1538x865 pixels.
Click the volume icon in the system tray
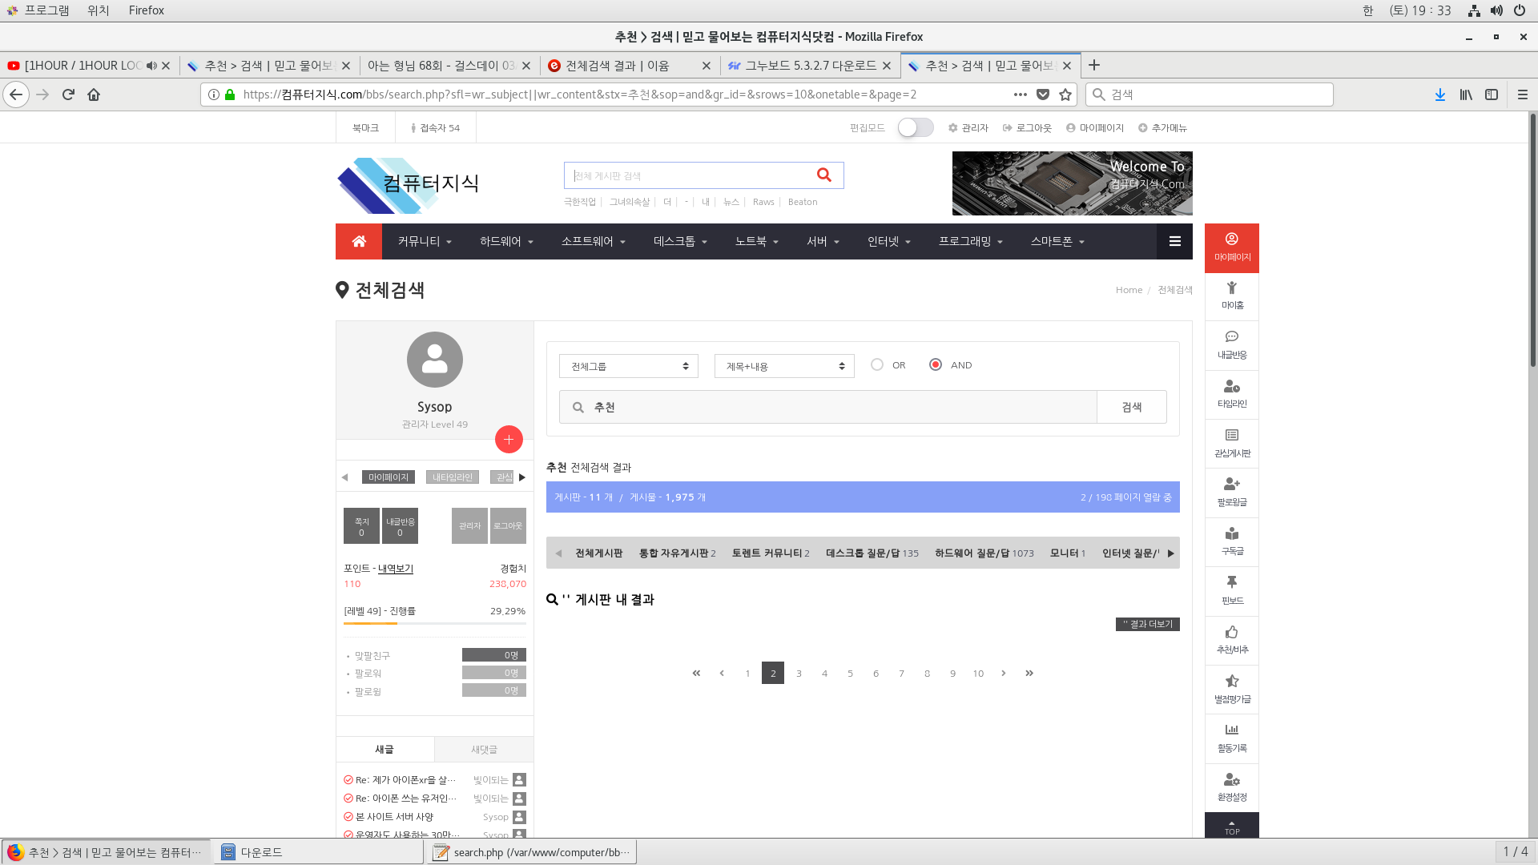[x=1496, y=10]
